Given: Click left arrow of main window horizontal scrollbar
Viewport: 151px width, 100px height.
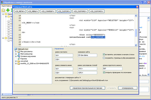Looking at the screenshot, I should (x=3, y=94).
